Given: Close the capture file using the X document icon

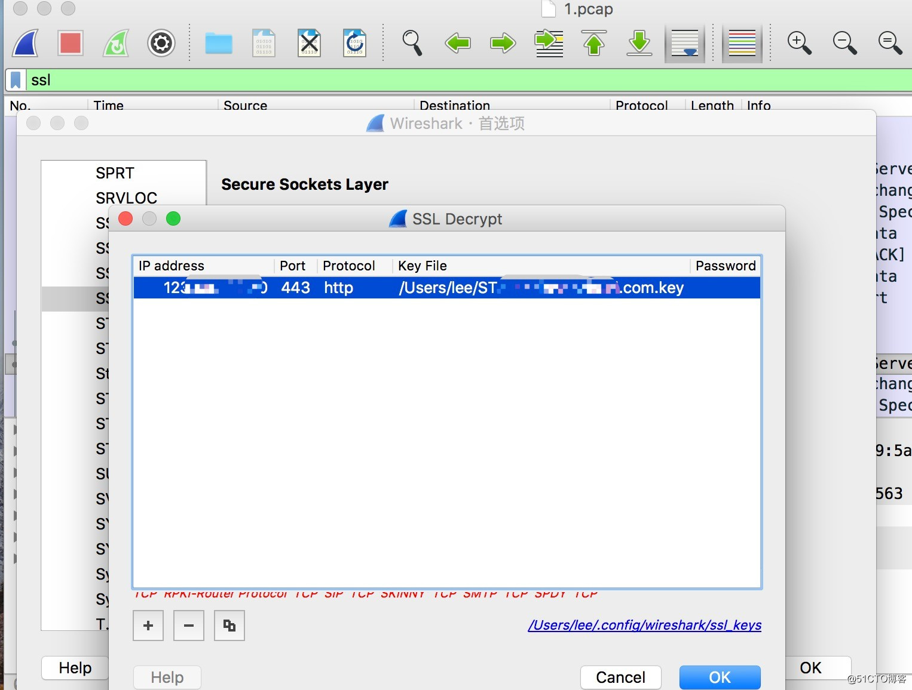Looking at the screenshot, I should 309,43.
